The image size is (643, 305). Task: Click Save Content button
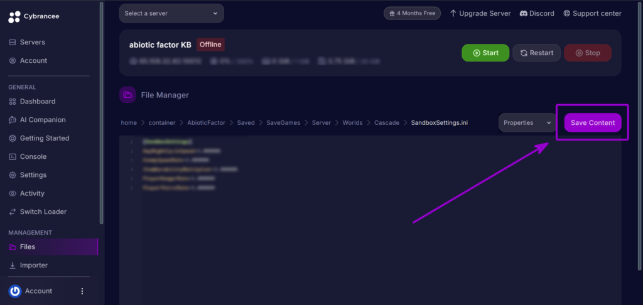(x=593, y=122)
